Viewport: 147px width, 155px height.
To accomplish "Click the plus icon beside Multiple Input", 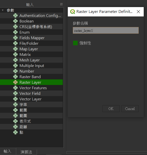I will tap(15, 65).
